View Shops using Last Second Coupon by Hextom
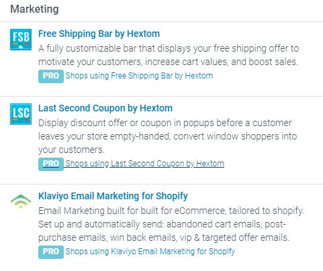Screen dimensions: 323x271 coord(144,164)
